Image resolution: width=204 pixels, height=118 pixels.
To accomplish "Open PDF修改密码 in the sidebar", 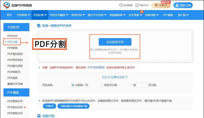I will click(x=15, y=60).
